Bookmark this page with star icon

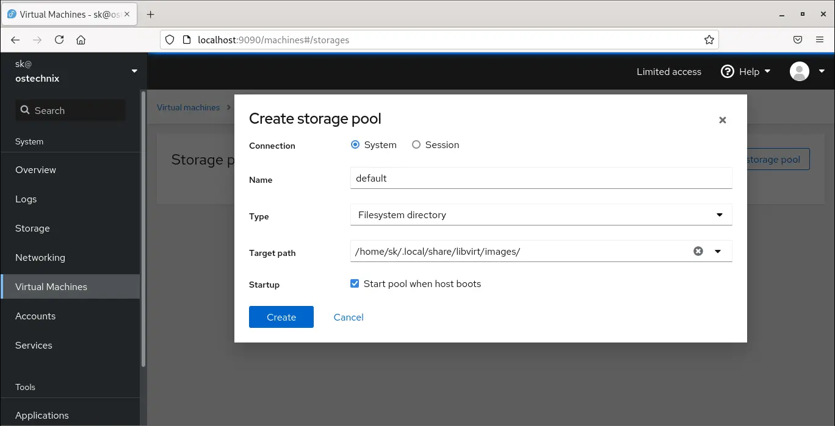709,40
